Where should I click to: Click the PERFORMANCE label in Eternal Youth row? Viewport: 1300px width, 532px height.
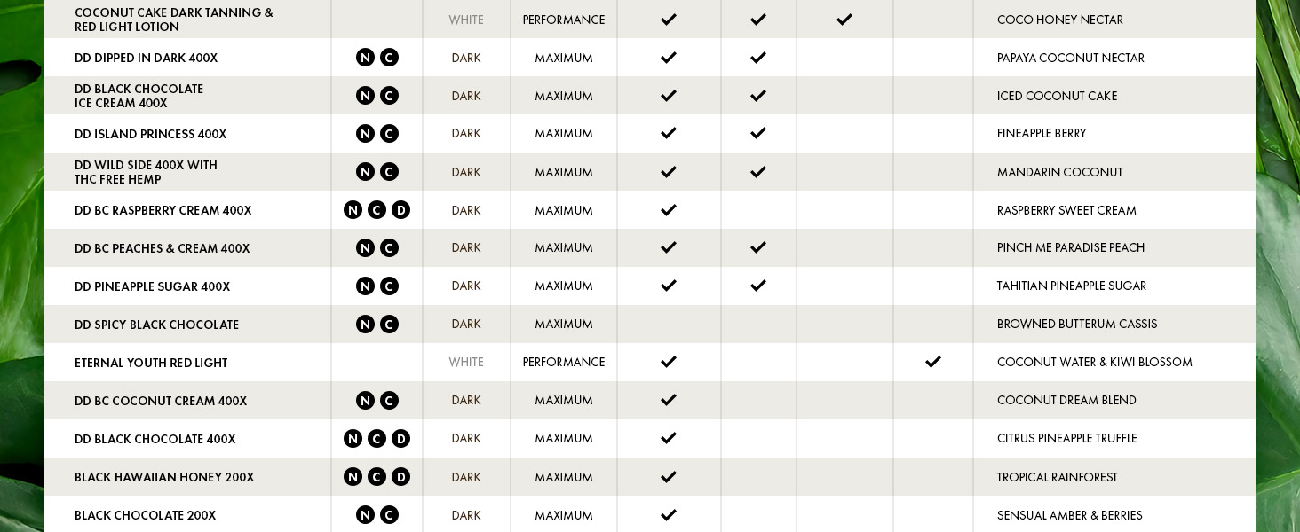coord(564,362)
